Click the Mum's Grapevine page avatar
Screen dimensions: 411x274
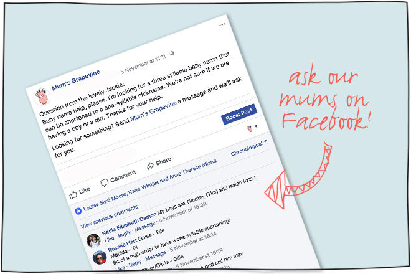tap(42, 97)
